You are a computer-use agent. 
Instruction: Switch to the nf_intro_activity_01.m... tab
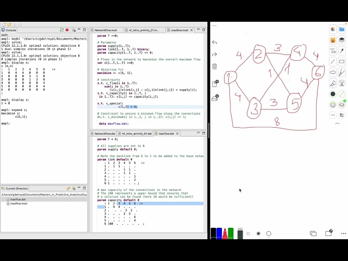(144, 30)
